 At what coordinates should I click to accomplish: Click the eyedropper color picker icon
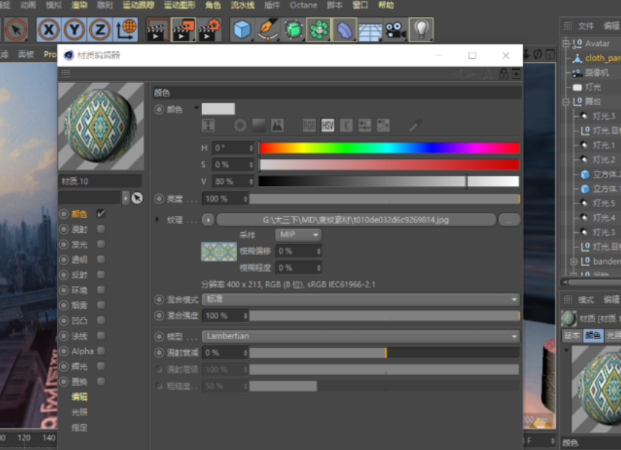[415, 125]
